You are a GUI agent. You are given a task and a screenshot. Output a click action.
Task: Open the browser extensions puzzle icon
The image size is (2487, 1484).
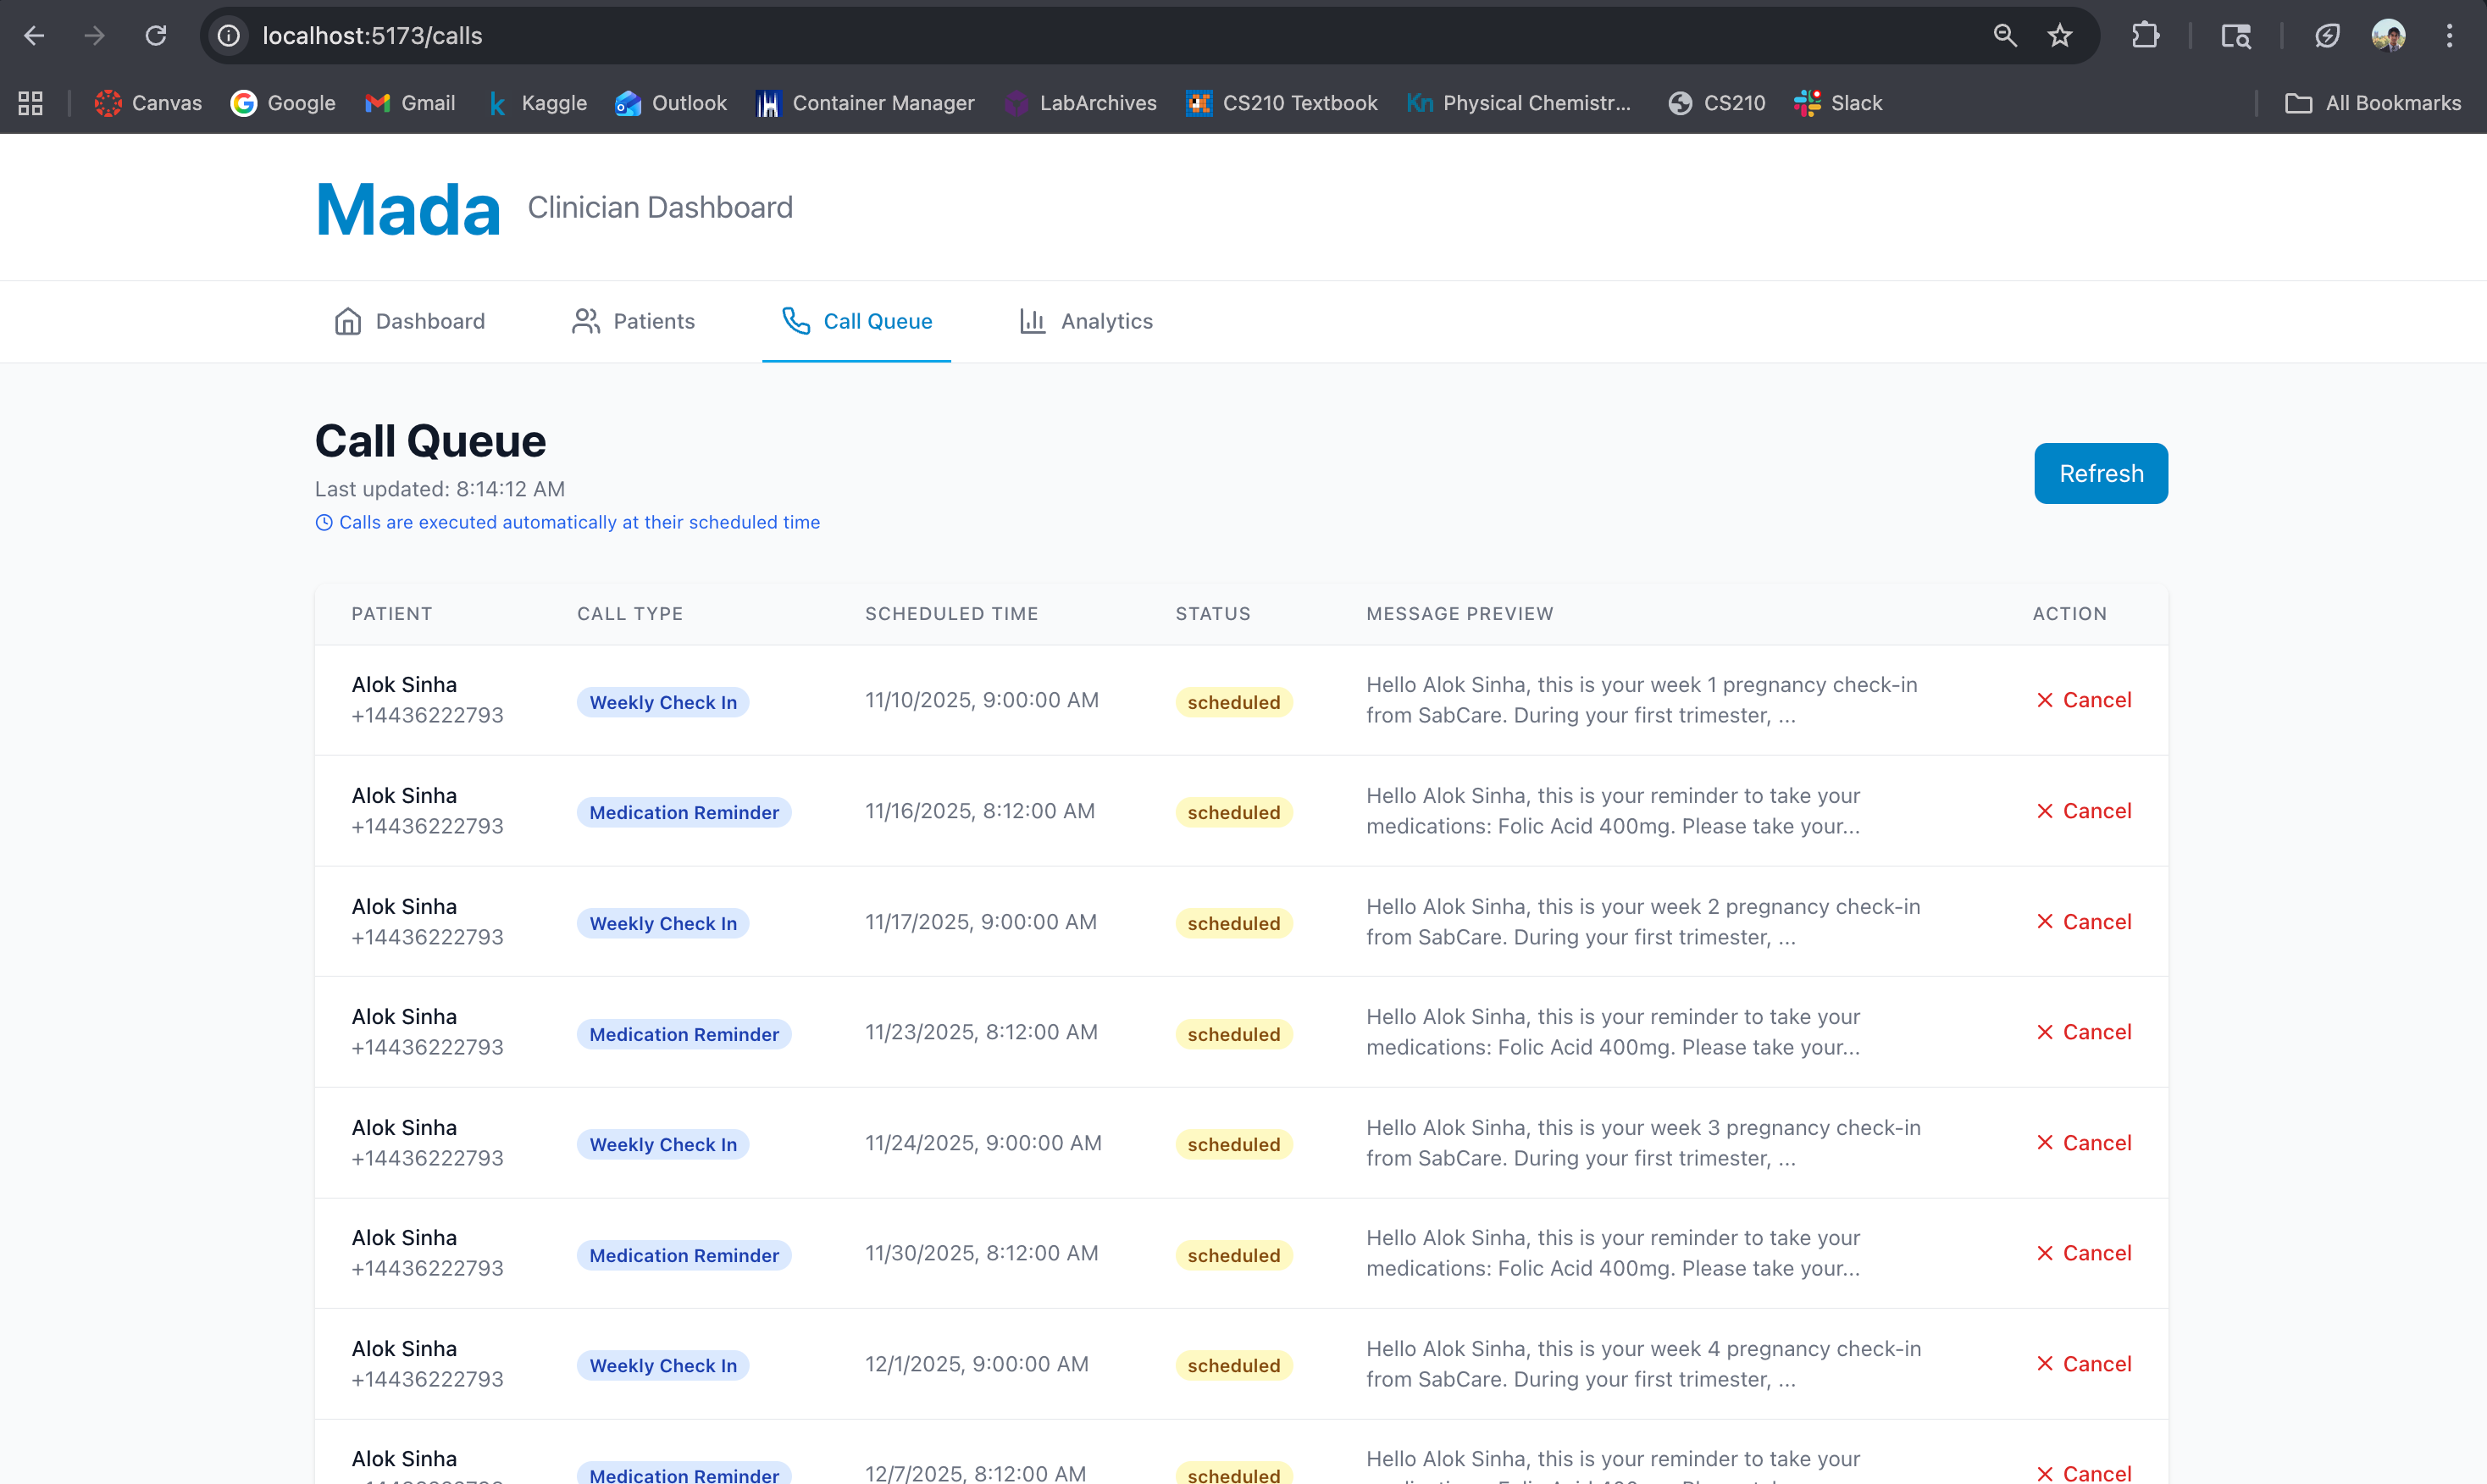[x=2144, y=36]
